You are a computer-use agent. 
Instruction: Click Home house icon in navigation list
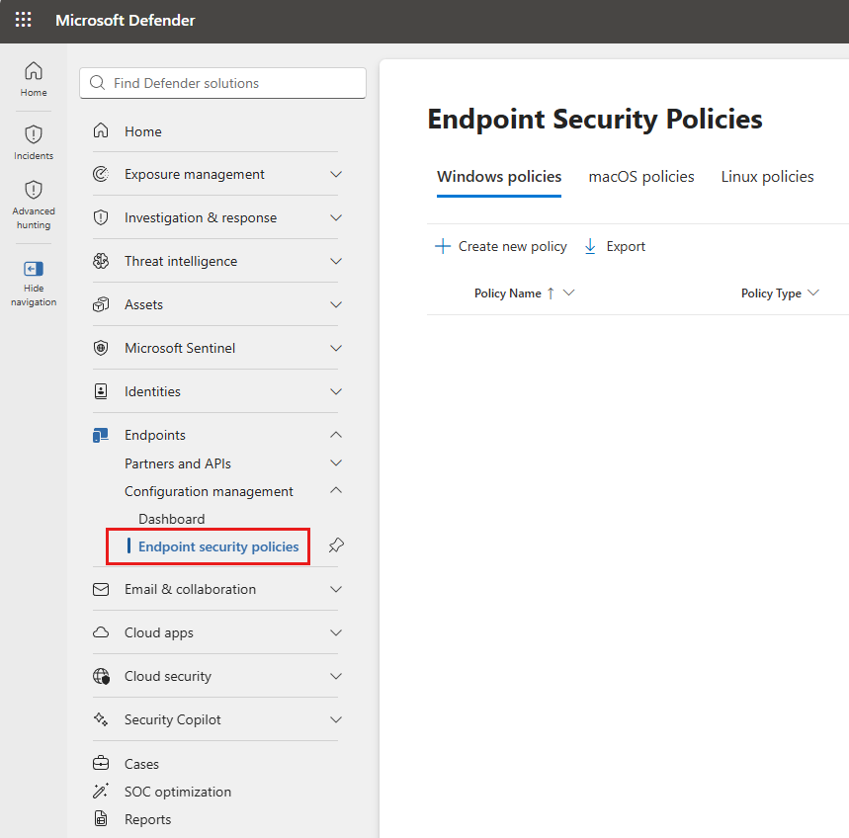pyautogui.click(x=101, y=130)
